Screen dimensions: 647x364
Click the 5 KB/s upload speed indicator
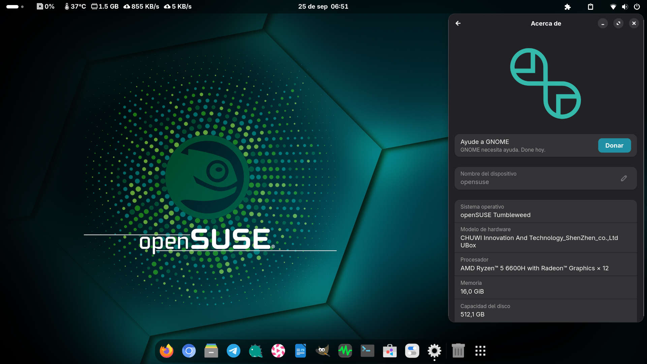178,6
